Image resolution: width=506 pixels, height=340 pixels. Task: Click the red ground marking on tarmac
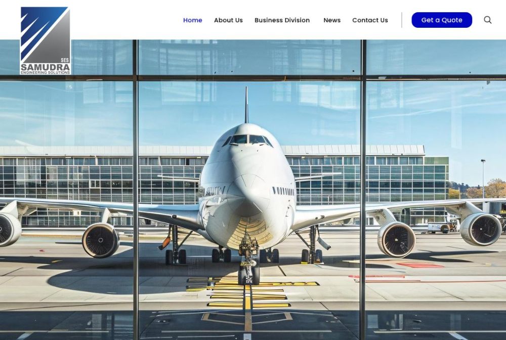coord(420,265)
